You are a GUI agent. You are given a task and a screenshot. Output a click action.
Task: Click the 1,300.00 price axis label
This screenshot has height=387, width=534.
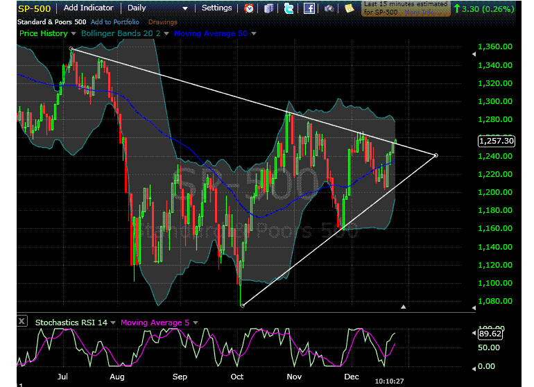coord(495,101)
